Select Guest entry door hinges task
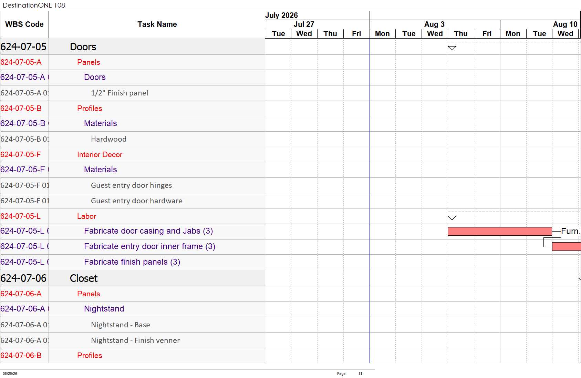Screen dimensions: 581x378 (133, 185)
